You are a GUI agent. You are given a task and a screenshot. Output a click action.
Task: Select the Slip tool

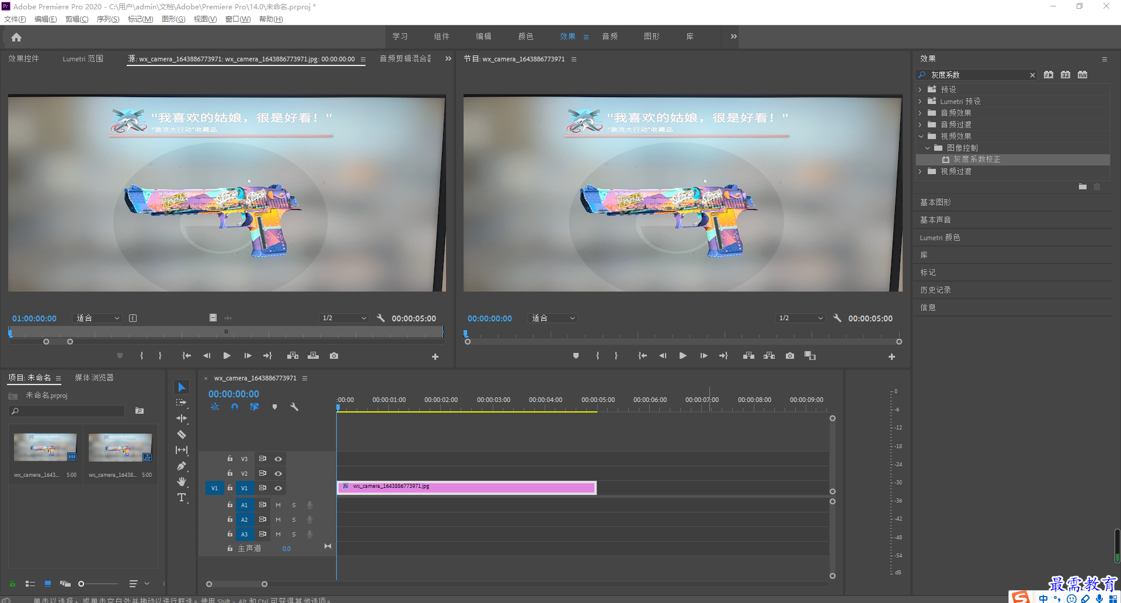182,450
